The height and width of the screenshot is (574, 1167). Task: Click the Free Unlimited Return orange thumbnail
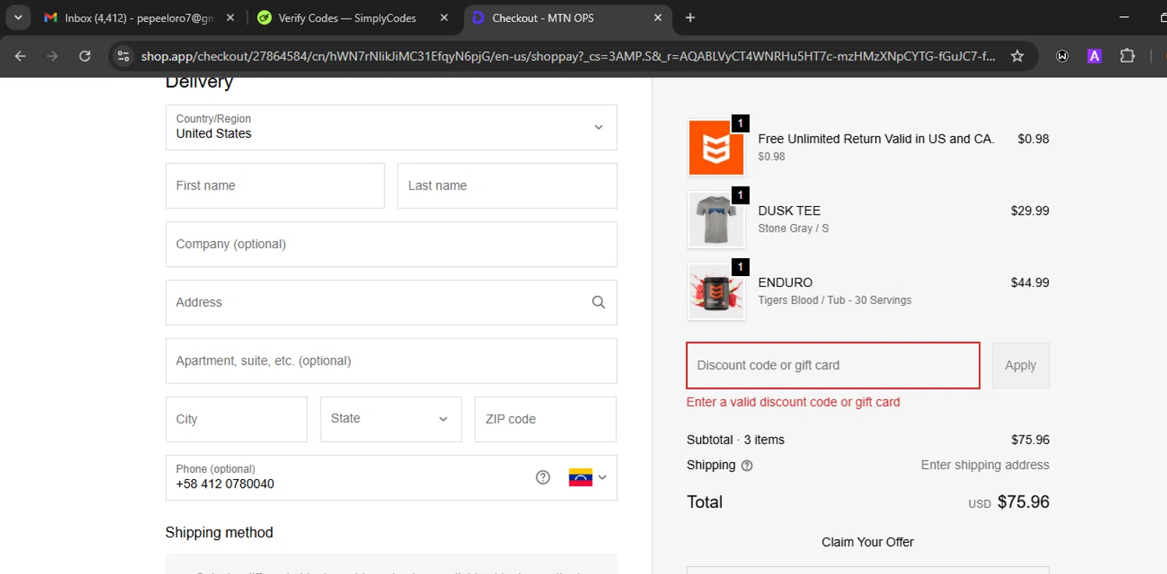716,148
